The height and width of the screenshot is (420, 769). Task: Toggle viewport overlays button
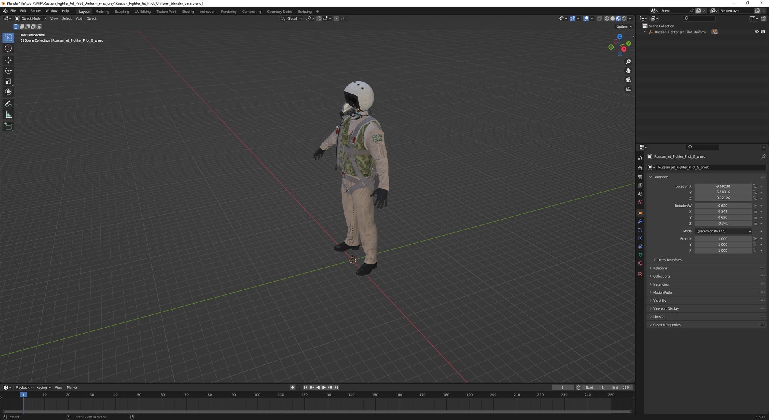586,18
